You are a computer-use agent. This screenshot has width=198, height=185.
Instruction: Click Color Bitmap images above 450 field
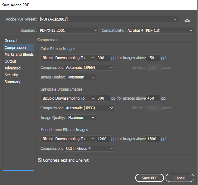(x=153, y=58)
